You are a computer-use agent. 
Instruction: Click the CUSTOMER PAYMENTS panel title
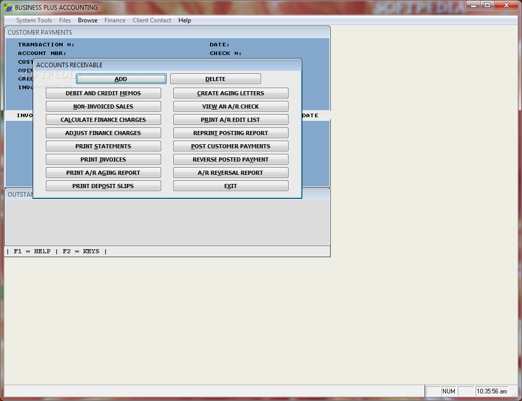coord(40,32)
